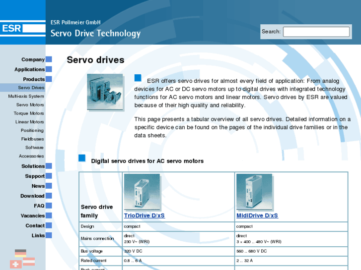This screenshot has width=361, height=270.
Task: Select the German flag language icon
Action: (x=20, y=253)
